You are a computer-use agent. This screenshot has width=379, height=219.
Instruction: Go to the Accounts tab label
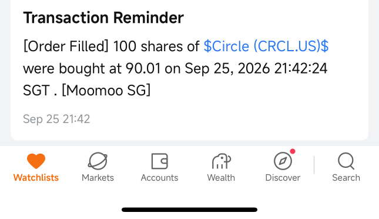pos(159,178)
